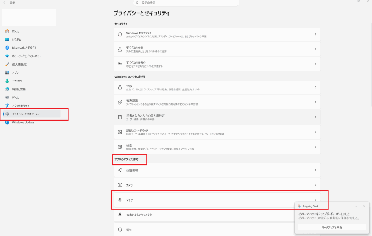Open 手書き入力と入力の個人用設定 row chevron
Screen dimensions: 372x236
315,117
